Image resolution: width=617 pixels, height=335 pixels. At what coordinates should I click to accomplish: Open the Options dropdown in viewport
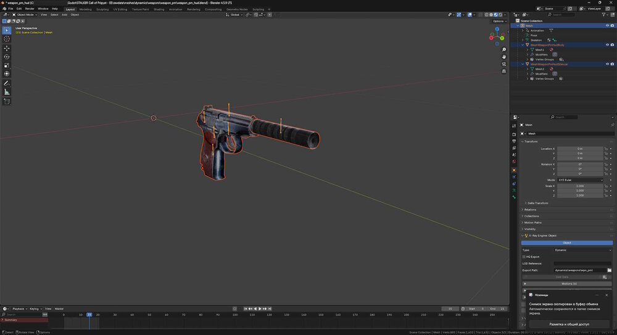tap(499, 21)
